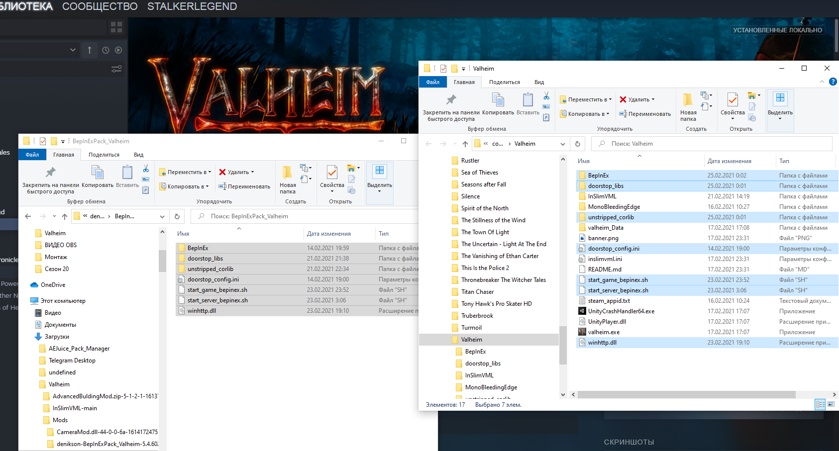Open Steam СООБЩЕСТВО navigation link
Image resolution: width=839 pixels, height=451 pixels.
pyautogui.click(x=100, y=6)
